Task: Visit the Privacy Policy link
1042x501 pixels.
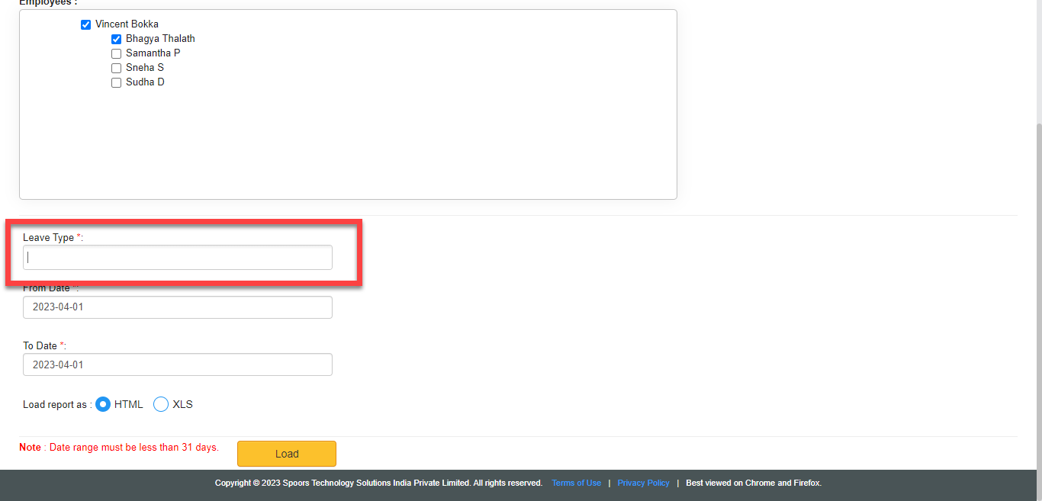Action: click(x=643, y=483)
